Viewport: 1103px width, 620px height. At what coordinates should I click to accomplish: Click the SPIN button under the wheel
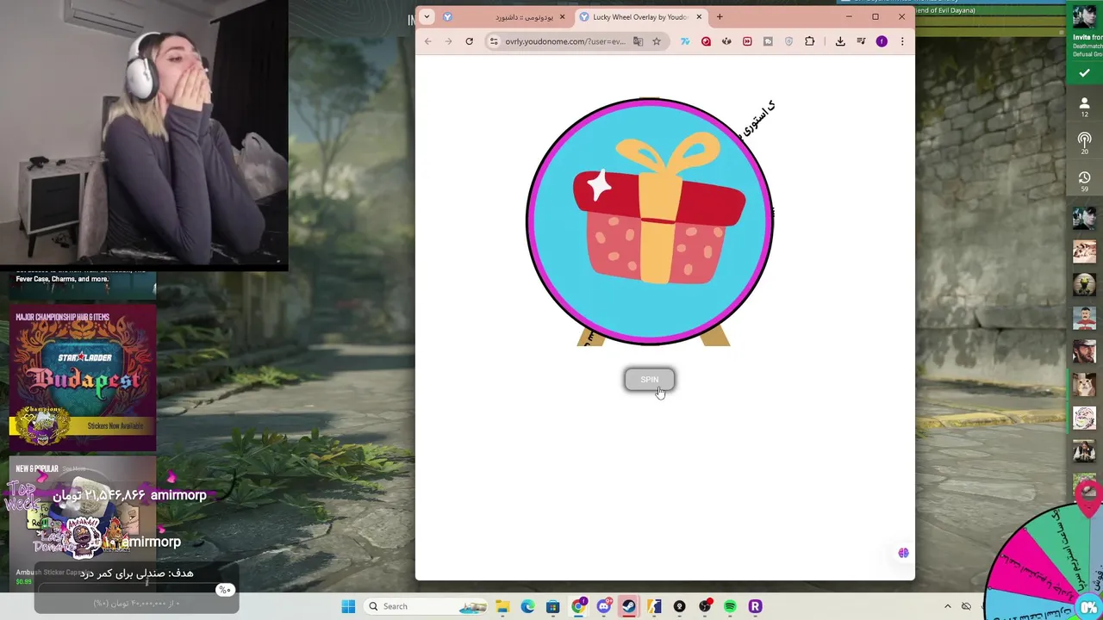point(649,380)
